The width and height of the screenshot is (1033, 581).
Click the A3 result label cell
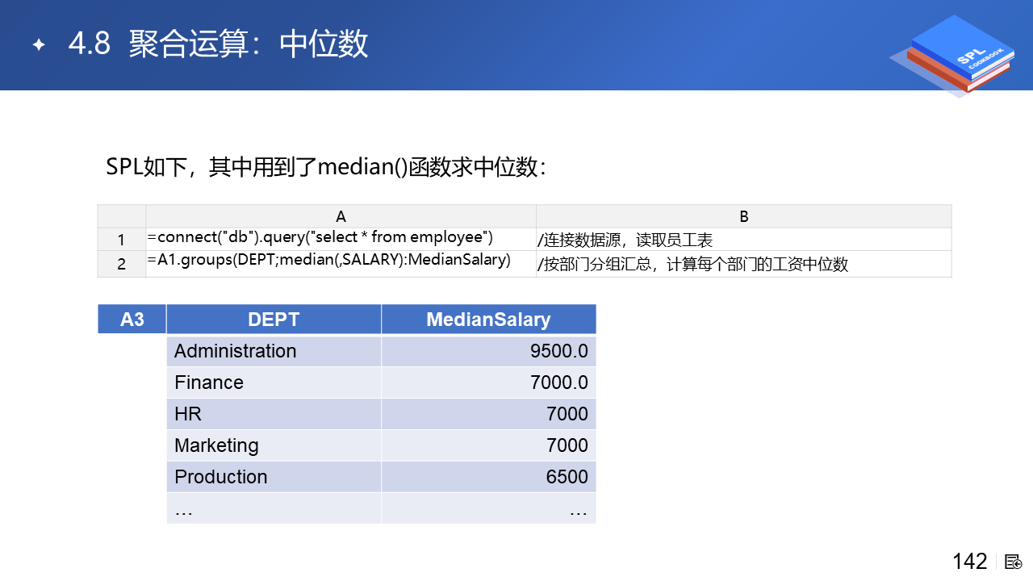click(x=132, y=320)
